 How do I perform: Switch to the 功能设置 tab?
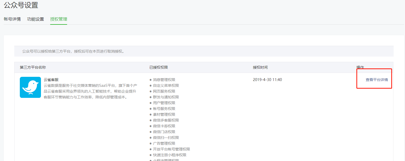pos(35,19)
